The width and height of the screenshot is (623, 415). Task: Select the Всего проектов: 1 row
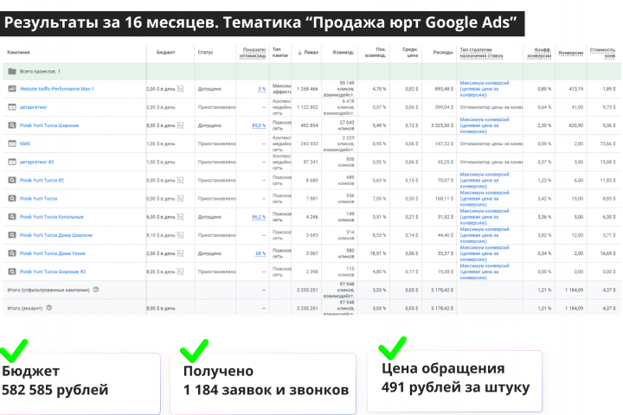pos(311,72)
